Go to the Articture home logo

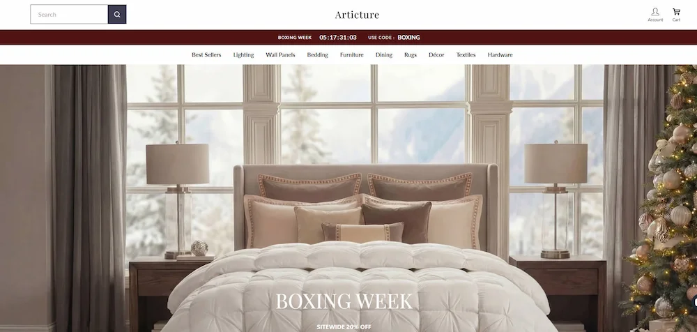coord(357,15)
